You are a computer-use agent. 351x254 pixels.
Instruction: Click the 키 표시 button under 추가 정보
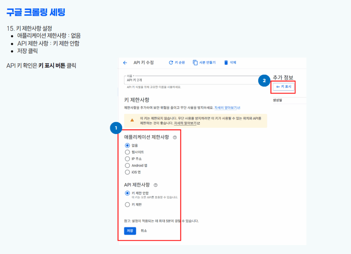tap(283, 87)
